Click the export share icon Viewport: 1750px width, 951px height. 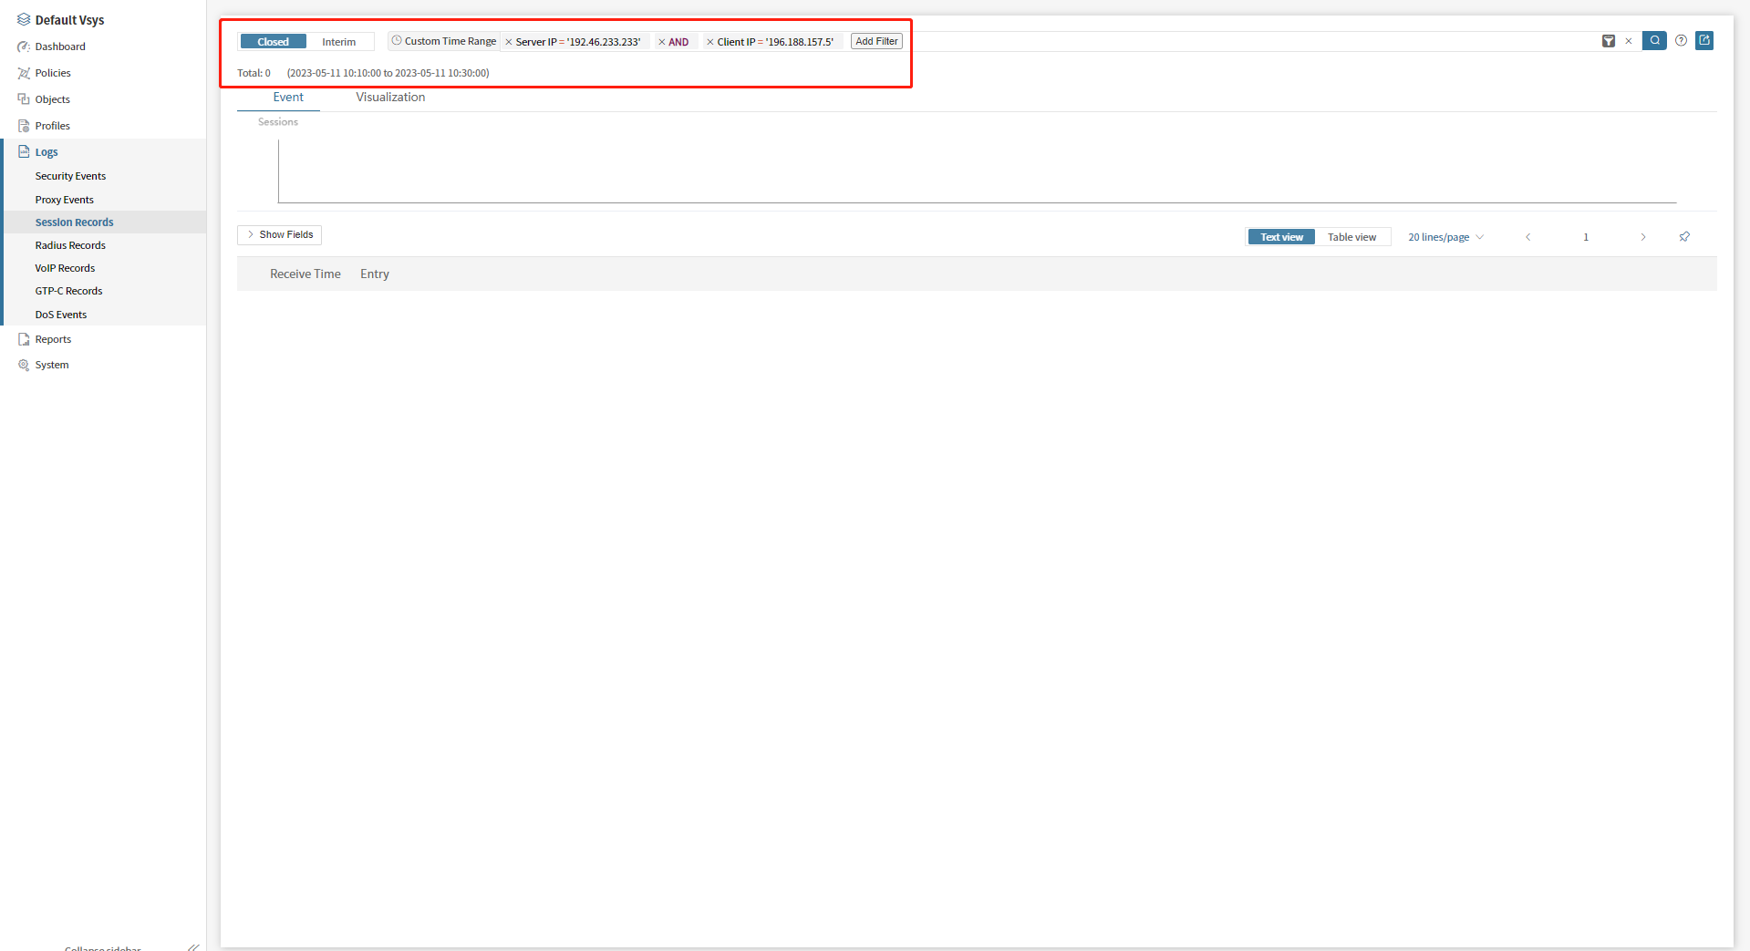(1704, 41)
